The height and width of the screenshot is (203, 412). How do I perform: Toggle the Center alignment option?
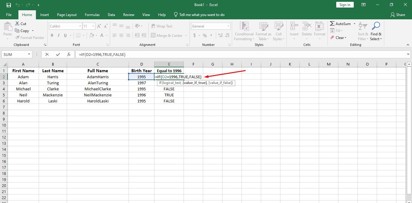point(121,35)
